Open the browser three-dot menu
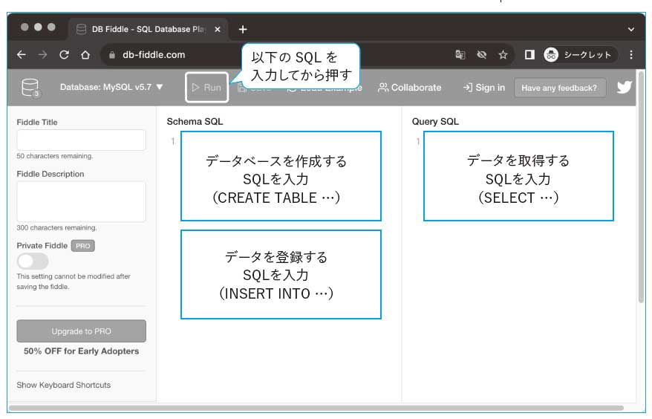This screenshot has width=652, height=419. pos(631,54)
